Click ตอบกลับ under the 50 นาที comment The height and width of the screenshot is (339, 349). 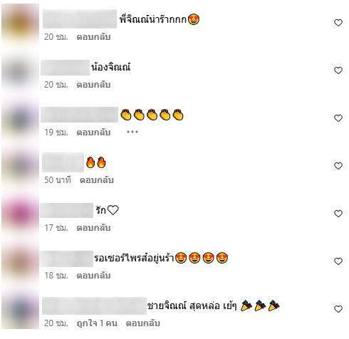click(x=97, y=180)
